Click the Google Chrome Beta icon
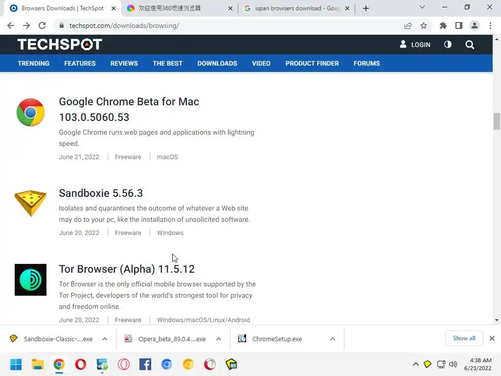501x376 pixels. [x=30, y=112]
